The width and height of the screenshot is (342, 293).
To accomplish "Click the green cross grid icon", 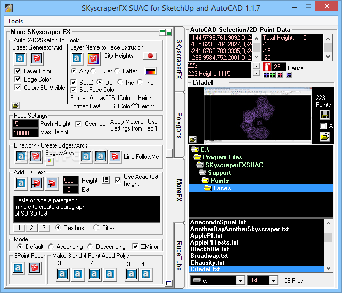I will [273, 75].
